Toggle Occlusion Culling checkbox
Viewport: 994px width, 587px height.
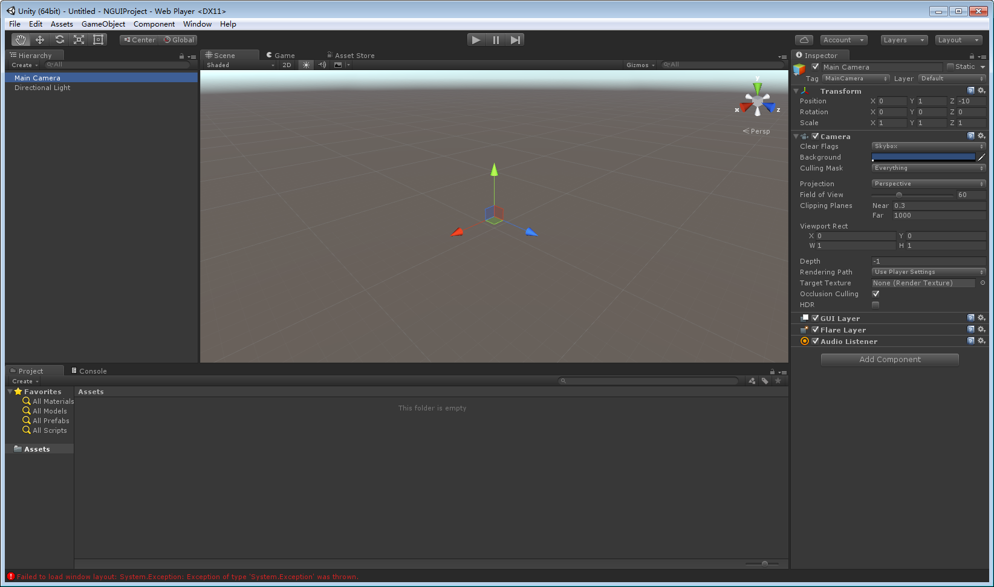point(875,294)
